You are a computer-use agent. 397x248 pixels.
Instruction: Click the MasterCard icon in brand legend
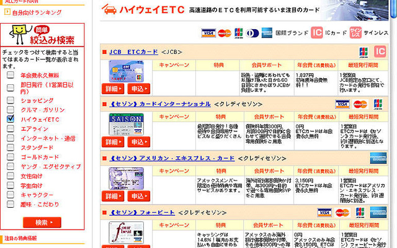pyautogui.click(x=225, y=33)
